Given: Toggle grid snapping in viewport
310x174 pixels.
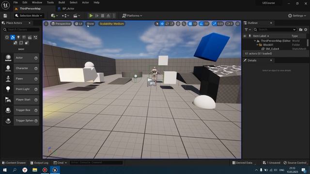Looking at the screenshot, I should tap(190, 24).
